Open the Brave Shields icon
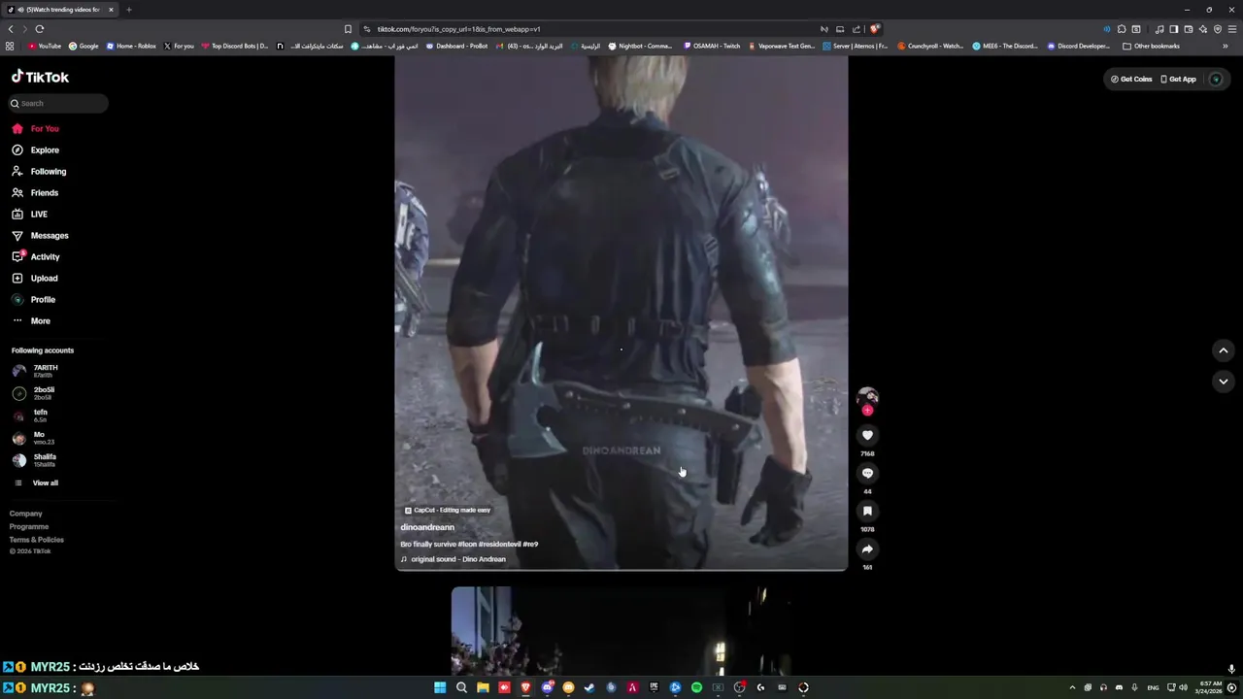Image resolution: width=1243 pixels, height=699 pixels. (x=874, y=29)
